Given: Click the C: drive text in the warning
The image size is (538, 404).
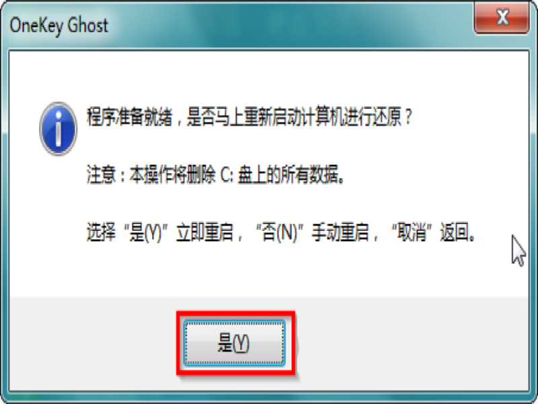Looking at the screenshot, I should tap(227, 175).
